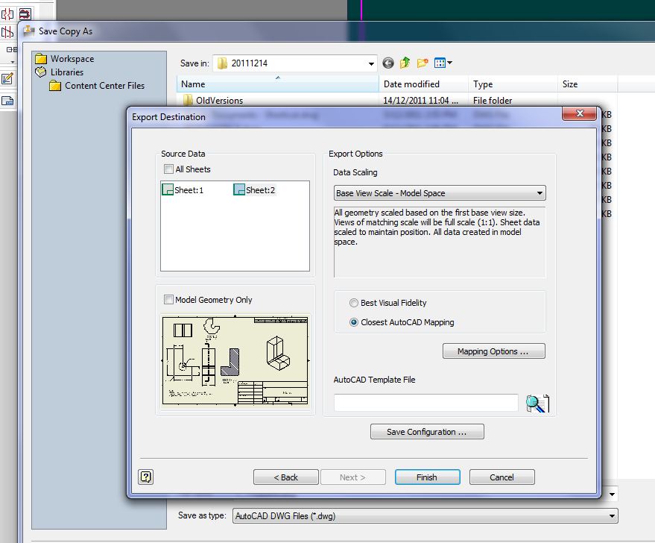The width and height of the screenshot is (655, 543).
Task: Open the view menu icon
Action: click(440, 63)
